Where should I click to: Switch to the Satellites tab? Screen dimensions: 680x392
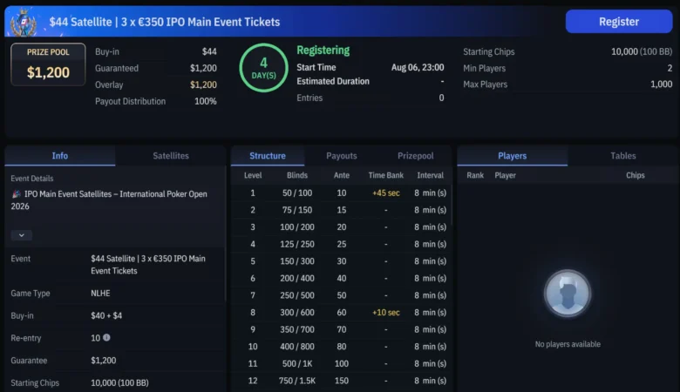coord(171,156)
